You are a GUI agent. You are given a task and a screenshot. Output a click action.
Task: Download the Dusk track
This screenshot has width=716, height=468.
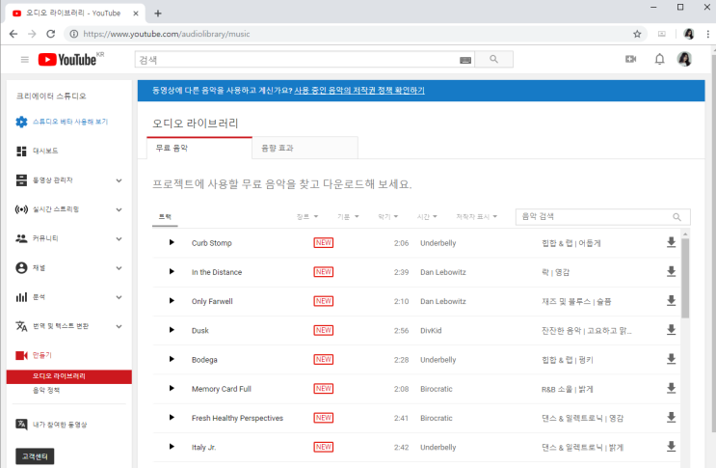point(671,330)
